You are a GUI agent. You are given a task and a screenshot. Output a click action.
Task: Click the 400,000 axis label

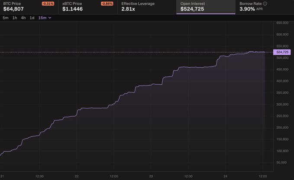click(282, 81)
